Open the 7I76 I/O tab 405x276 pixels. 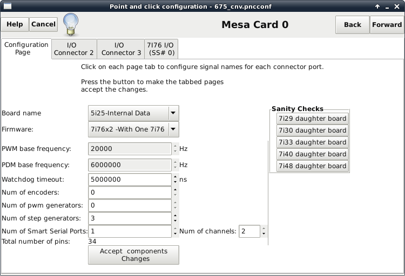pos(161,49)
